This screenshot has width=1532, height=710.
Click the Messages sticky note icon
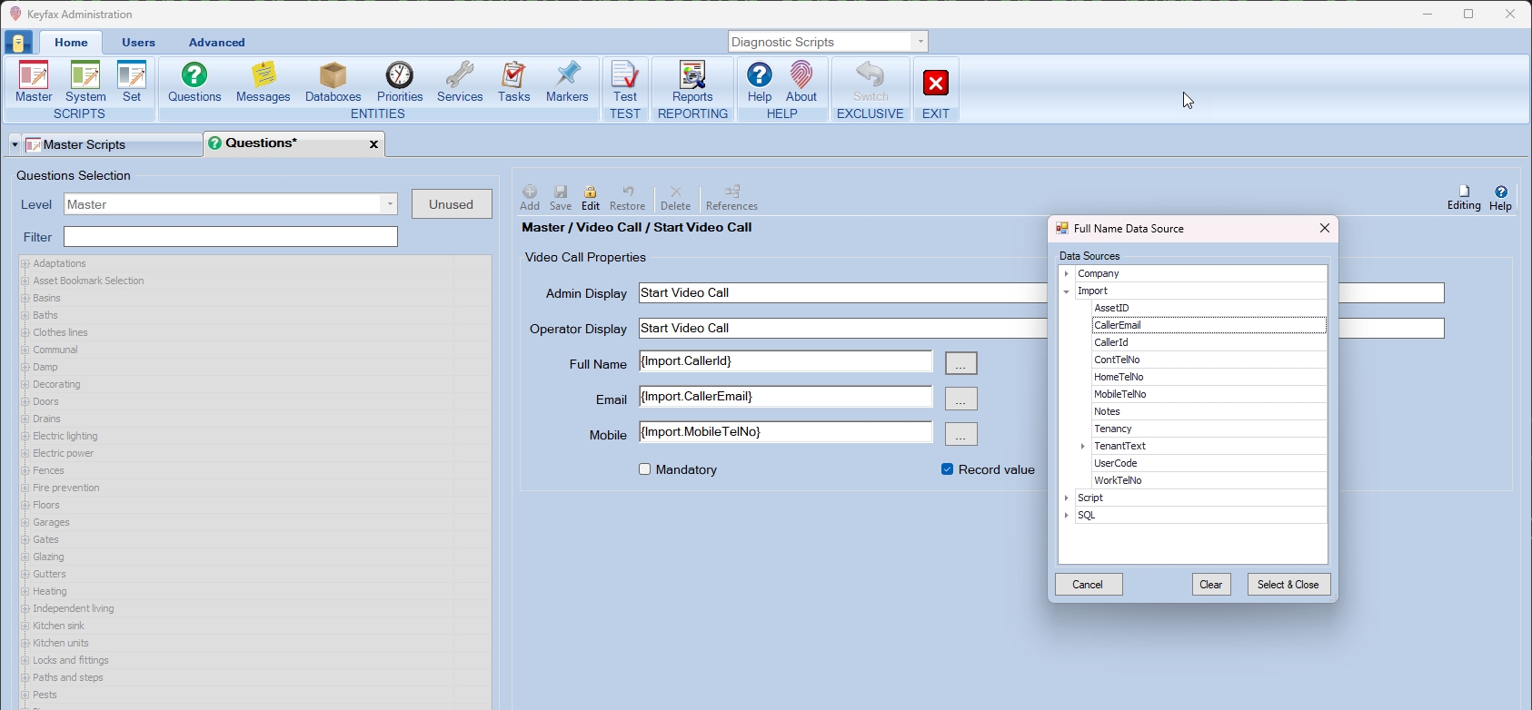tap(263, 82)
